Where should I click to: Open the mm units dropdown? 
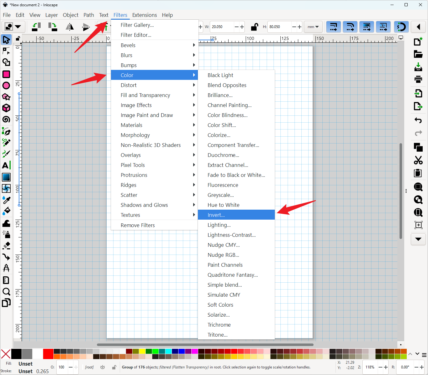(313, 27)
